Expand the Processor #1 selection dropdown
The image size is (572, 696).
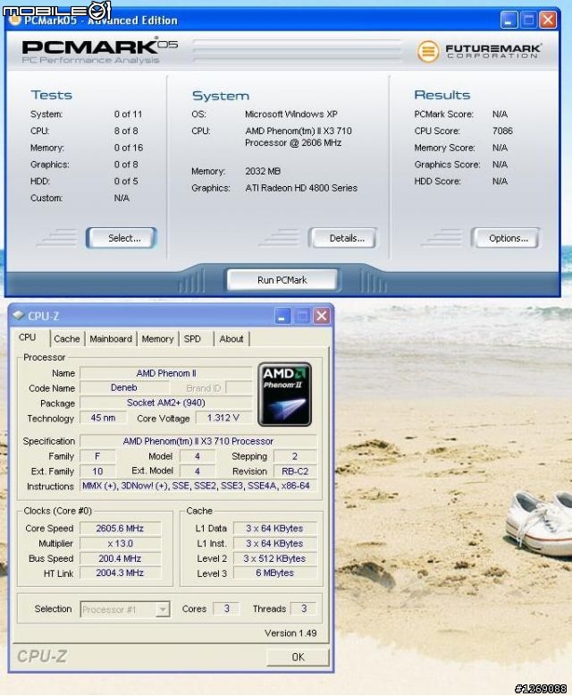(x=163, y=609)
